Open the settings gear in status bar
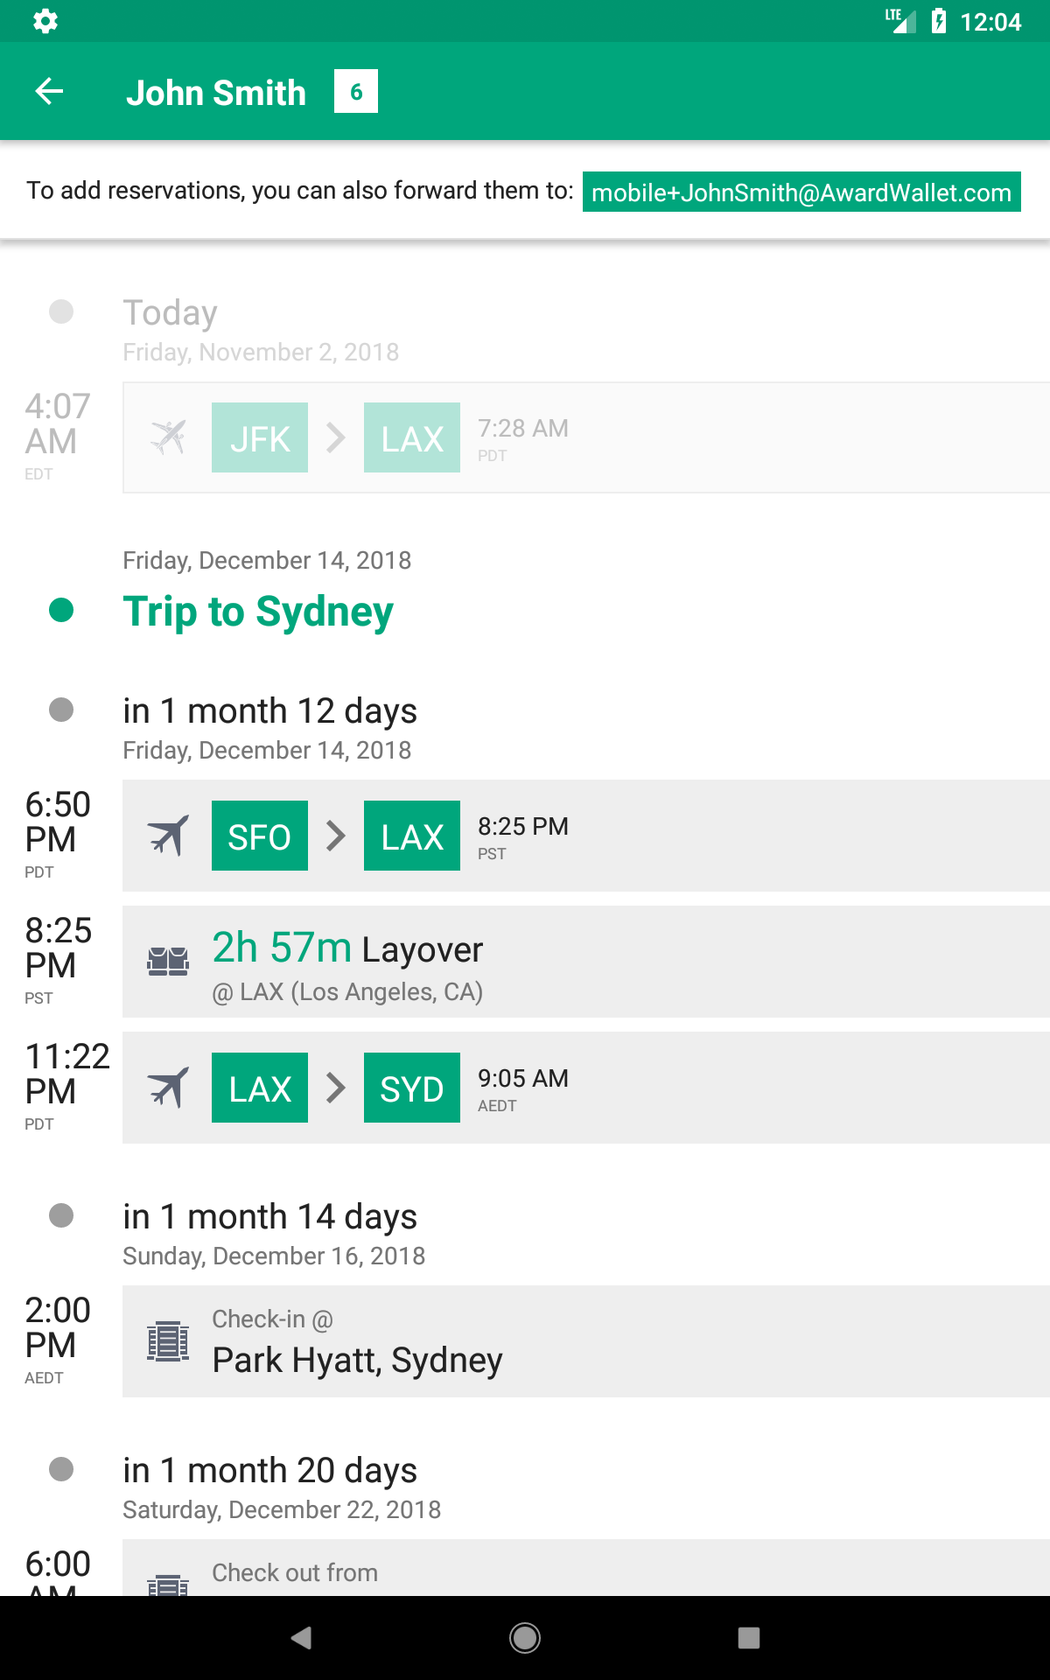Image resolution: width=1050 pixels, height=1680 pixels. coord(45,21)
